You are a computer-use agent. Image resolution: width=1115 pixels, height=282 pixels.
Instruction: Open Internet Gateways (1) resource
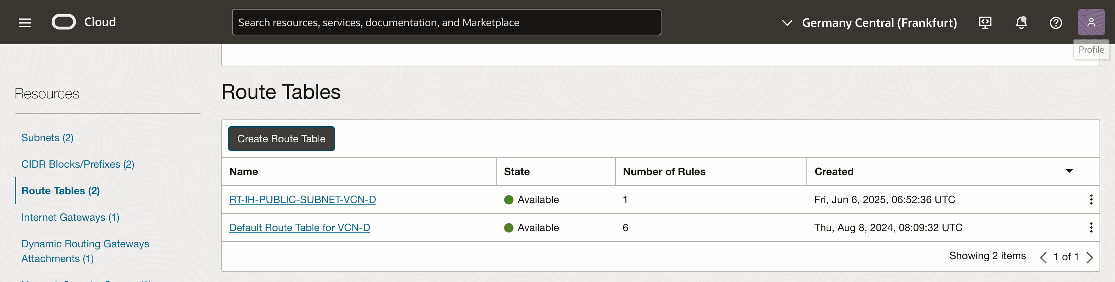pyautogui.click(x=70, y=217)
